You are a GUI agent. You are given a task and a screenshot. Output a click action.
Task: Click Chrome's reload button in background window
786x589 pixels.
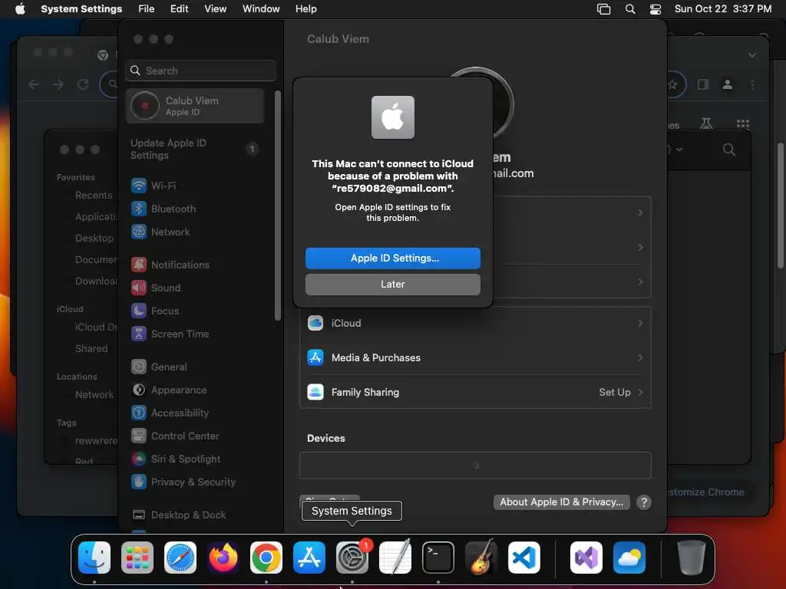tap(83, 84)
